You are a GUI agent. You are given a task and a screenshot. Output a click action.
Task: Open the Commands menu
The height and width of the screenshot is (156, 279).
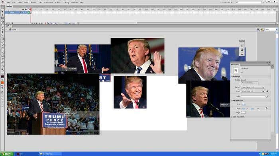[x=49, y=2]
